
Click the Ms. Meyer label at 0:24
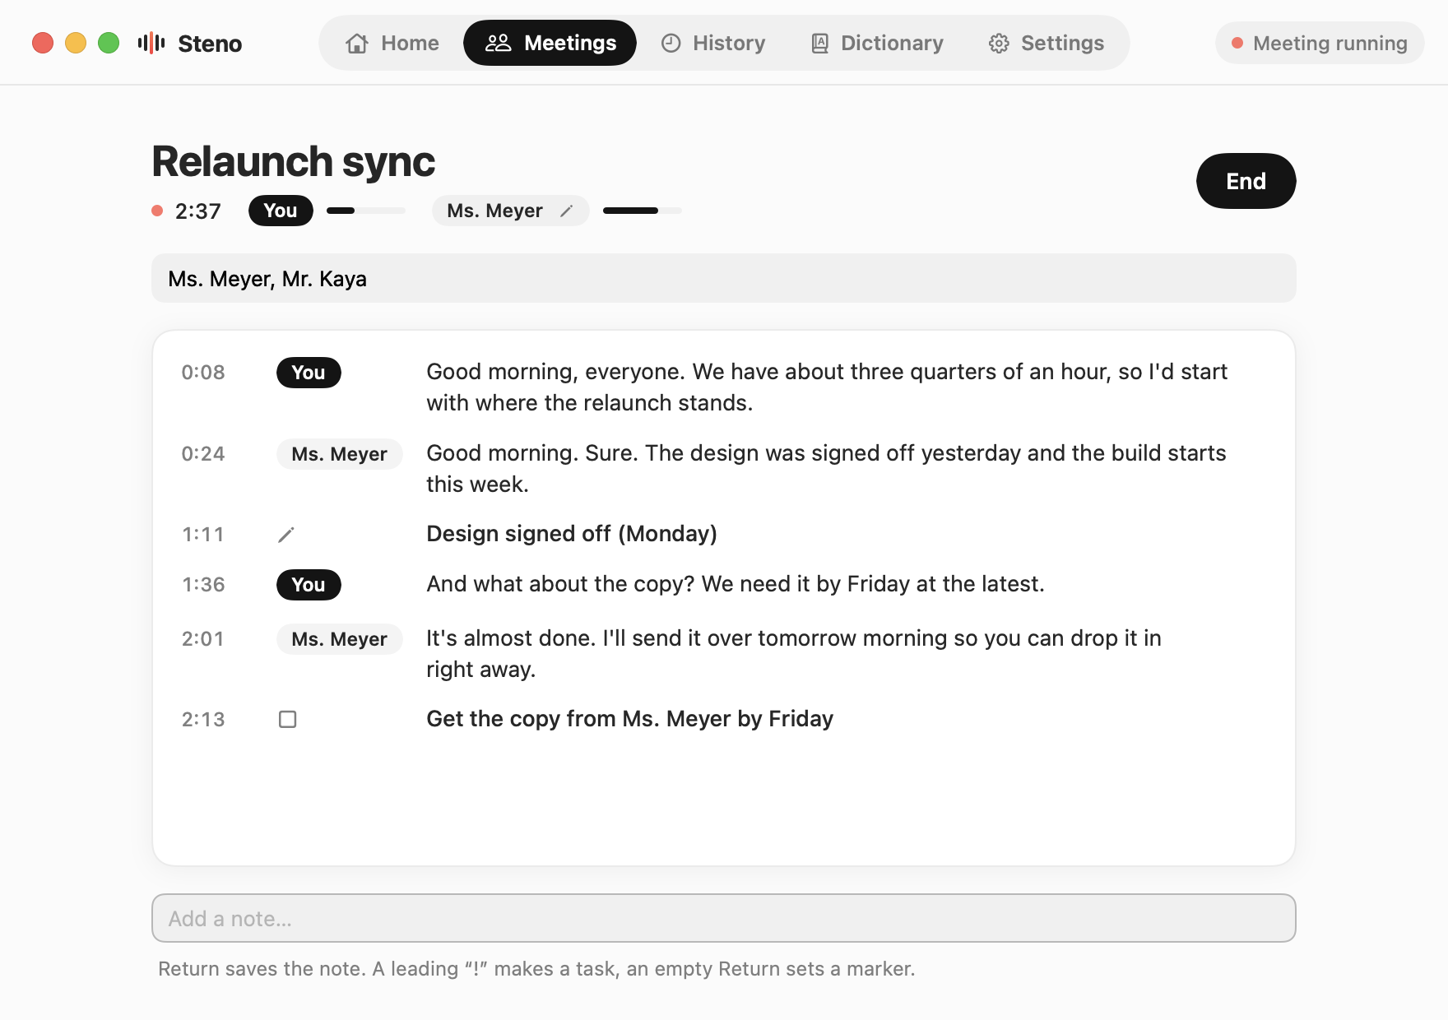coord(339,454)
